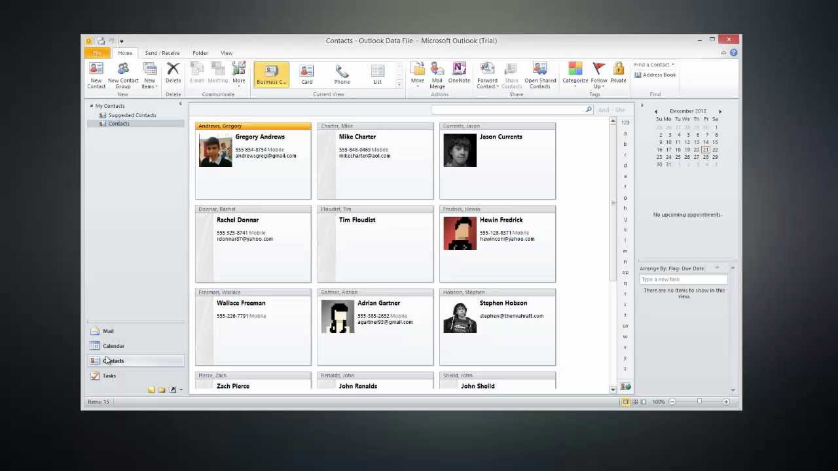Click the search magnifier icon
Image resolution: width=838 pixels, height=471 pixels.
pos(589,110)
